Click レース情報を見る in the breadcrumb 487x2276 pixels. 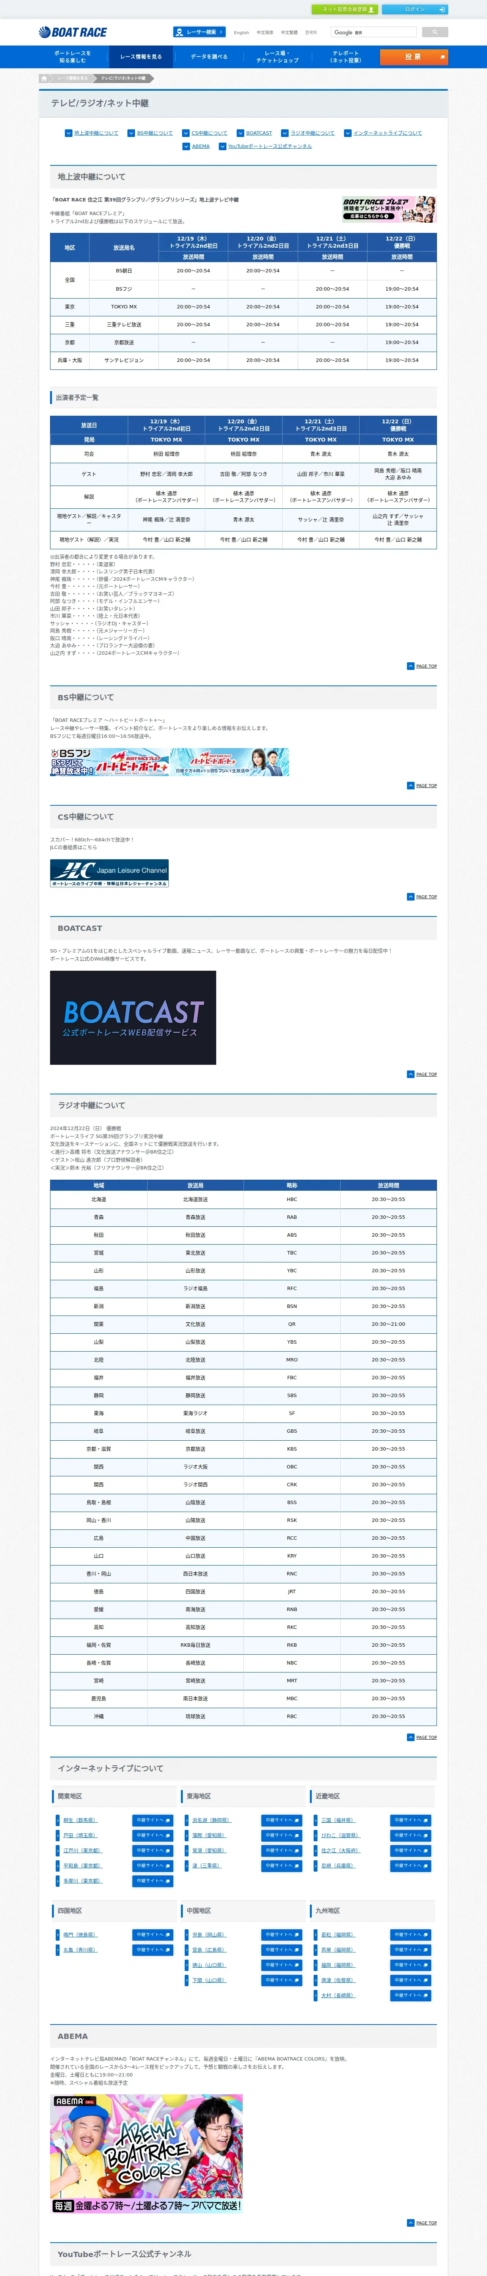72,78
